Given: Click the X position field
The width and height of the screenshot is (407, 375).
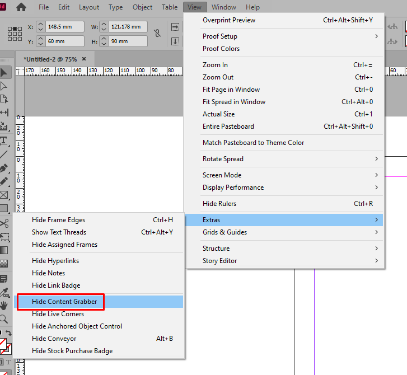Looking at the screenshot, I should 64,27.
